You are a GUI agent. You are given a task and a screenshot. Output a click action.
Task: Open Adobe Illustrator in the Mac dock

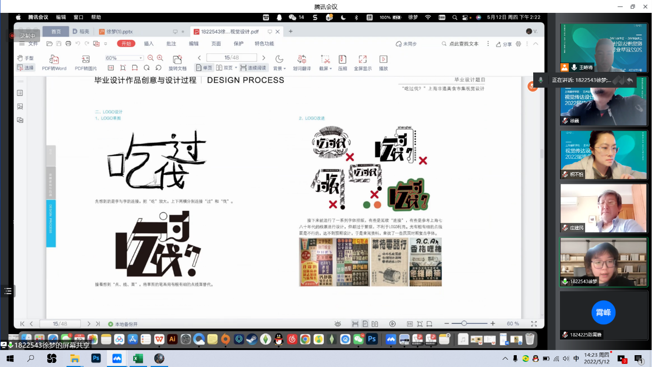[x=172, y=339]
